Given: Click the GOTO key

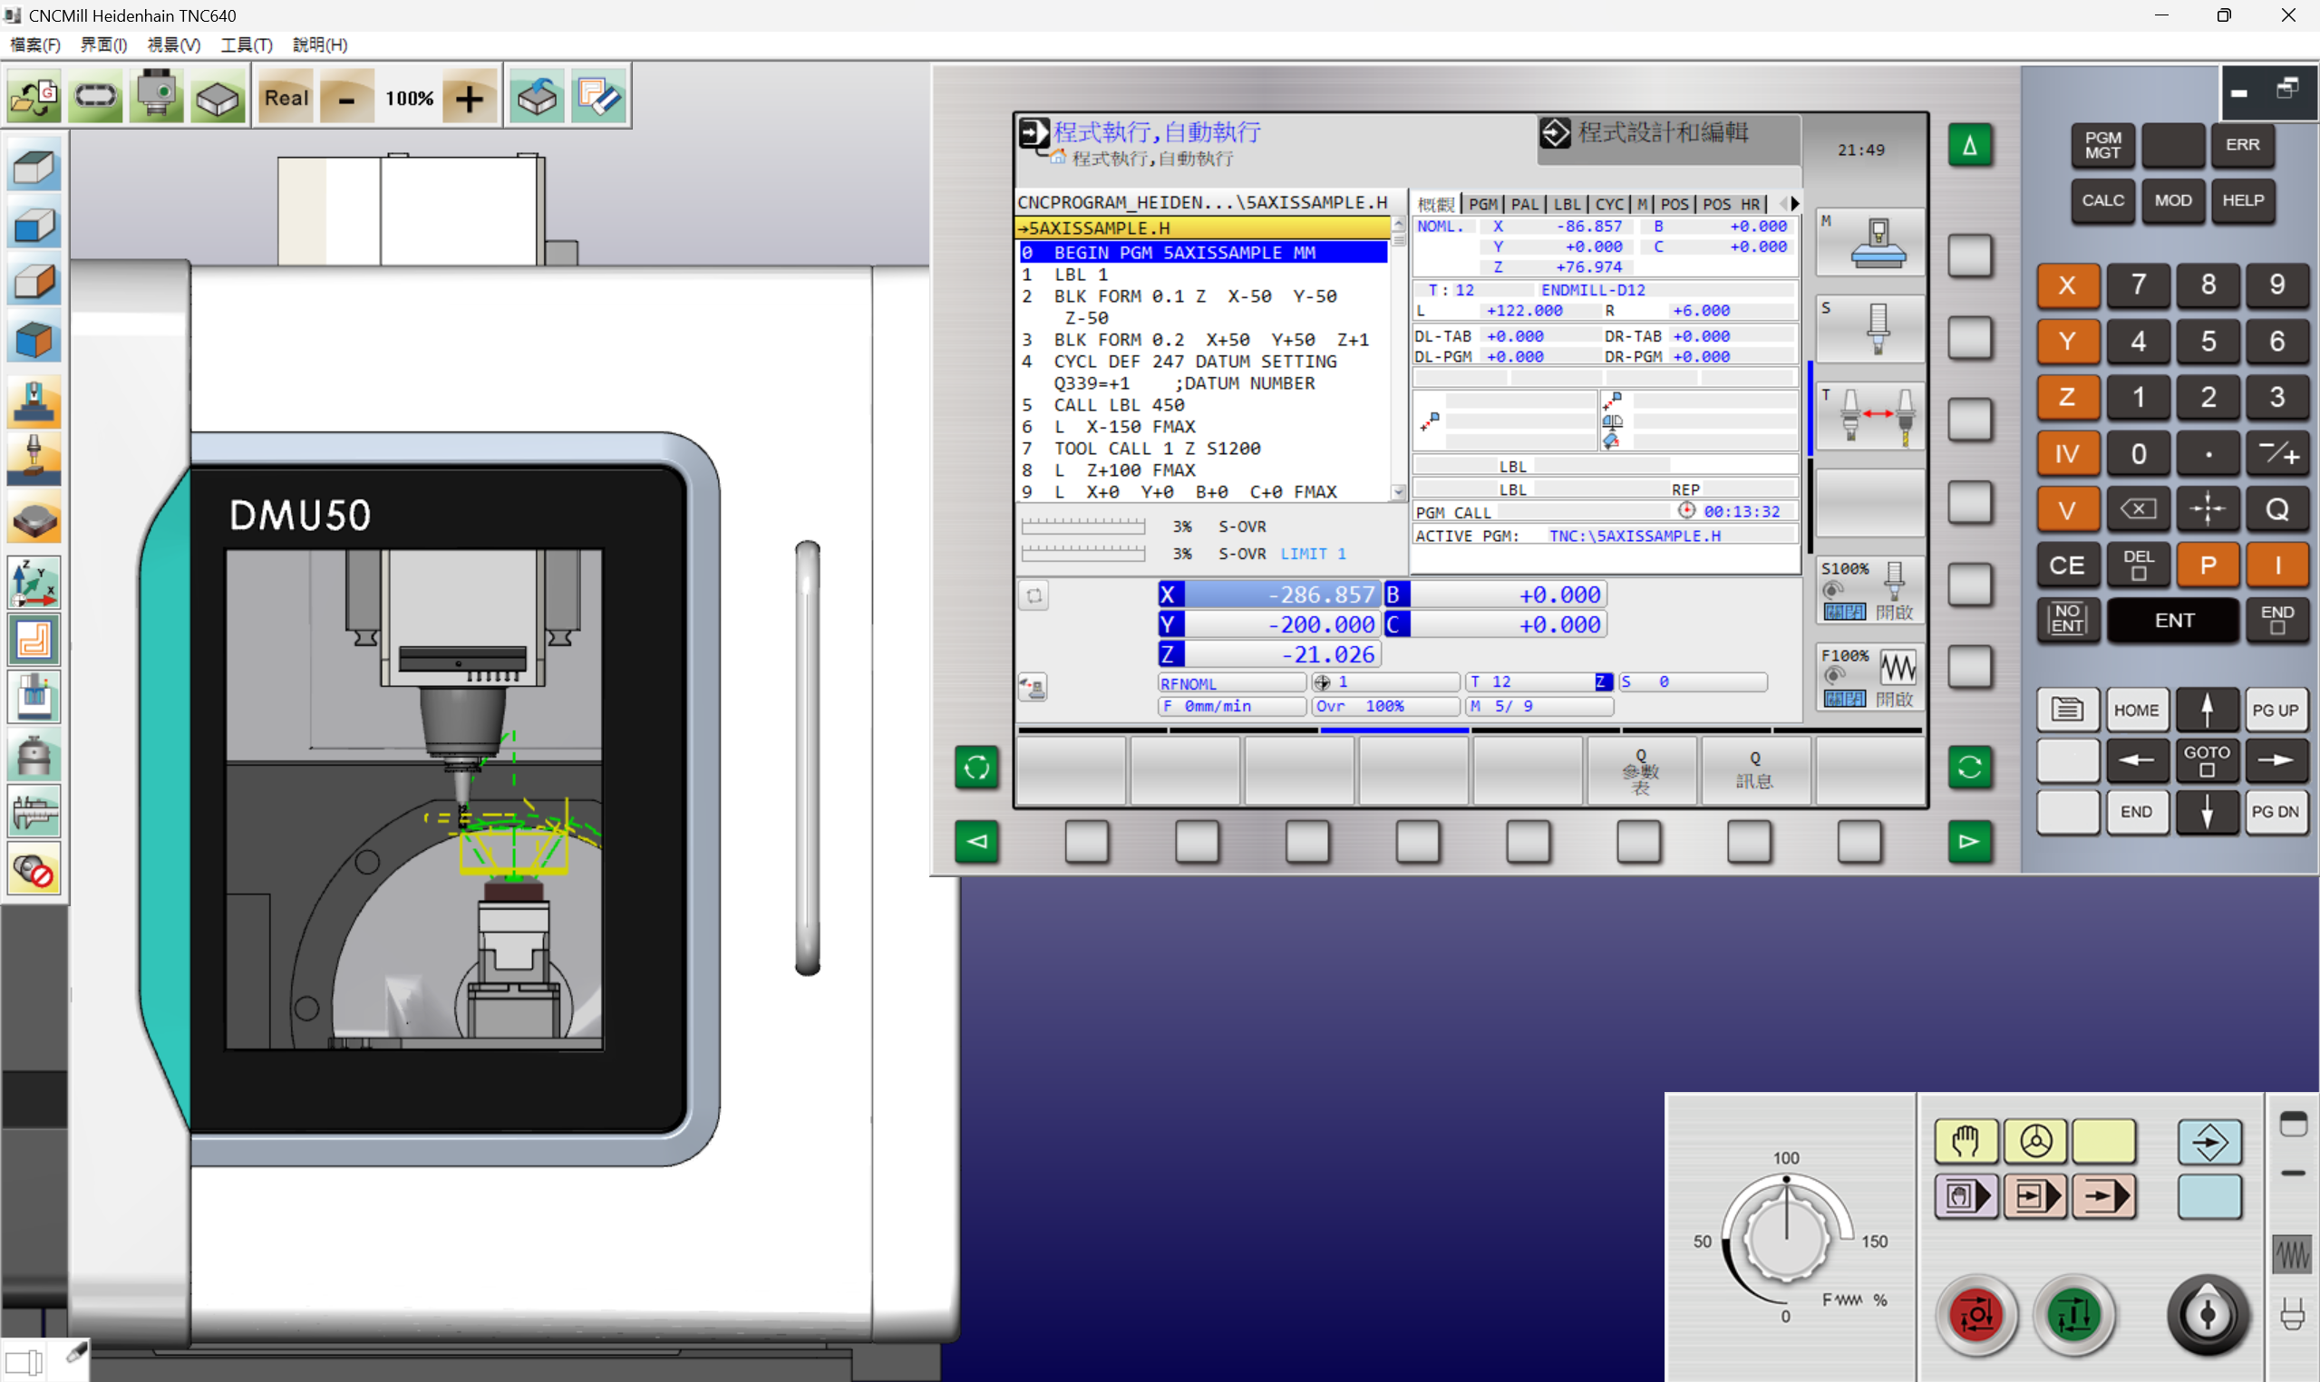Looking at the screenshot, I should [x=2207, y=760].
